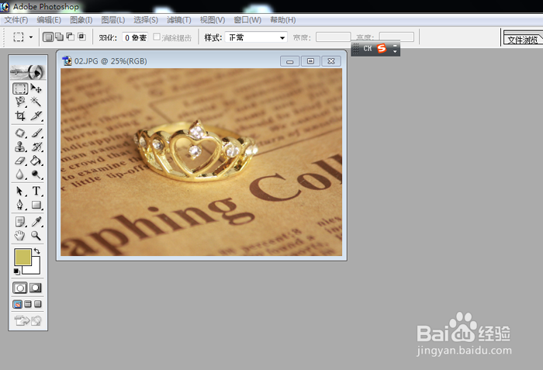Close the 02.JPG document window
Image resolution: width=543 pixels, height=370 pixels.
pos(331,61)
